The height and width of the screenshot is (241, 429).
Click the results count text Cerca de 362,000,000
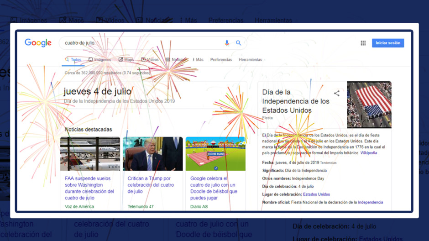(108, 73)
